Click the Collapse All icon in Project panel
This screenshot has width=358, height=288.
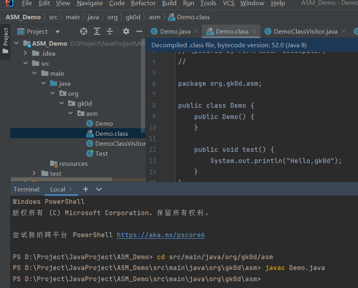point(110,31)
